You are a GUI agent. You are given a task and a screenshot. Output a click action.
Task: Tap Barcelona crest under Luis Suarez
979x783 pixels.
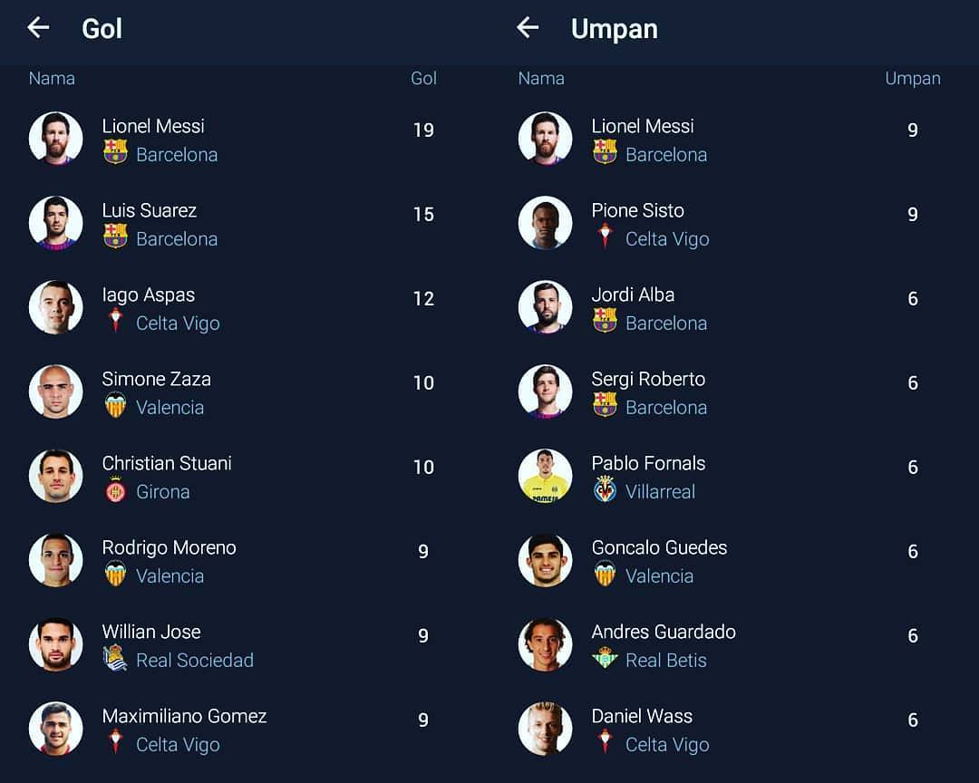coord(115,236)
